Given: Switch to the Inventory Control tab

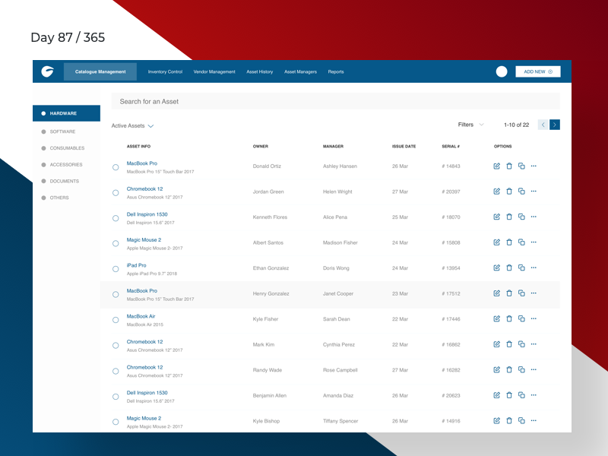Looking at the screenshot, I should click(165, 71).
